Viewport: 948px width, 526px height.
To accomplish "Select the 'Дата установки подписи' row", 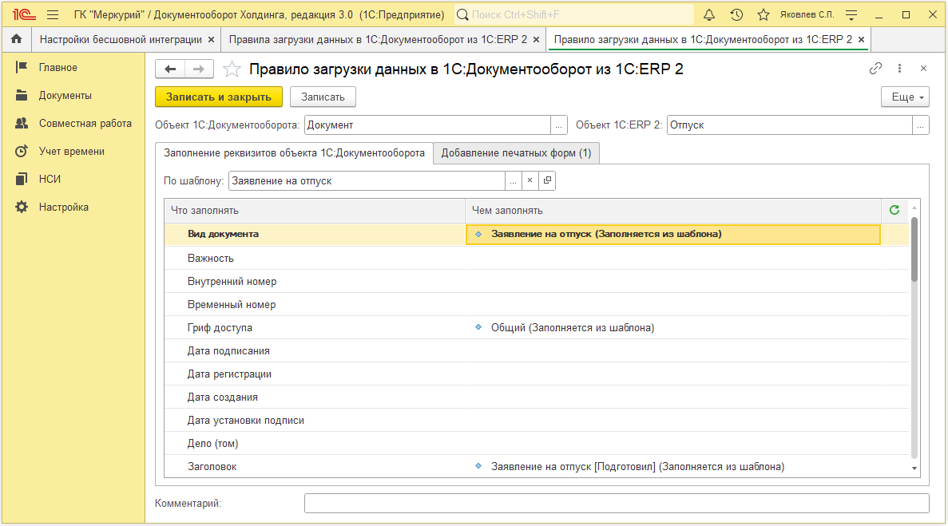I will 537,421.
